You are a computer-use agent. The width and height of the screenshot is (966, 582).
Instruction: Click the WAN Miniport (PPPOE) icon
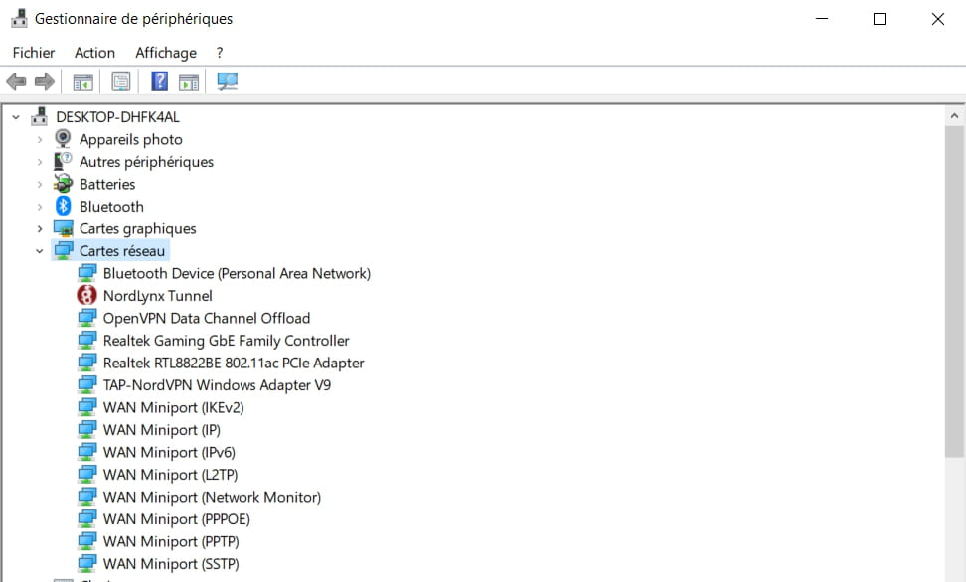coord(86,518)
